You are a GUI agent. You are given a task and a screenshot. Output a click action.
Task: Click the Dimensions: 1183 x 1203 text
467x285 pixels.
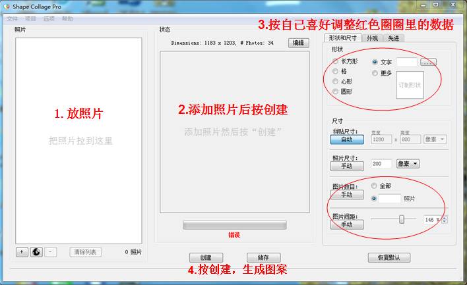click(204, 43)
